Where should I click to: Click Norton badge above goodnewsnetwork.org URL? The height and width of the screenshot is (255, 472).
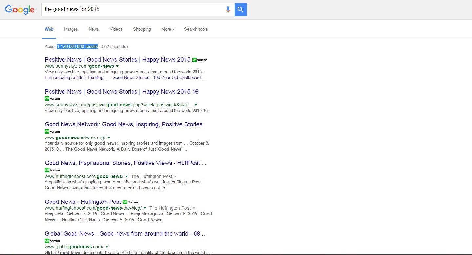(52, 132)
